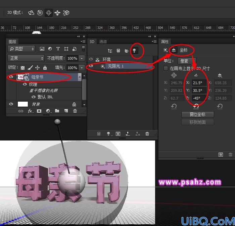The image size is (235, 226).
Task: Hide the 背景 background layer
Action: pyautogui.click(x=11, y=104)
